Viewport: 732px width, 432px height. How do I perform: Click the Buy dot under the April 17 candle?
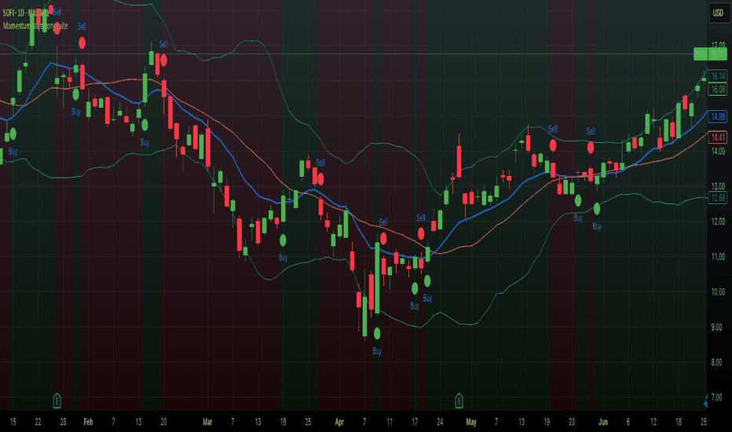[x=415, y=288]
